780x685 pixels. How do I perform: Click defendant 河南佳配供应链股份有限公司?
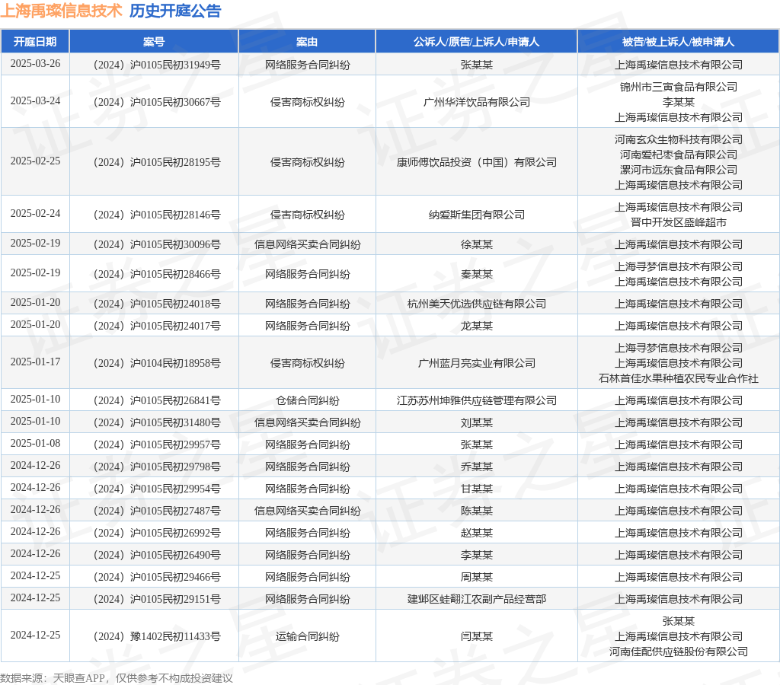click(x=679, y=652)
